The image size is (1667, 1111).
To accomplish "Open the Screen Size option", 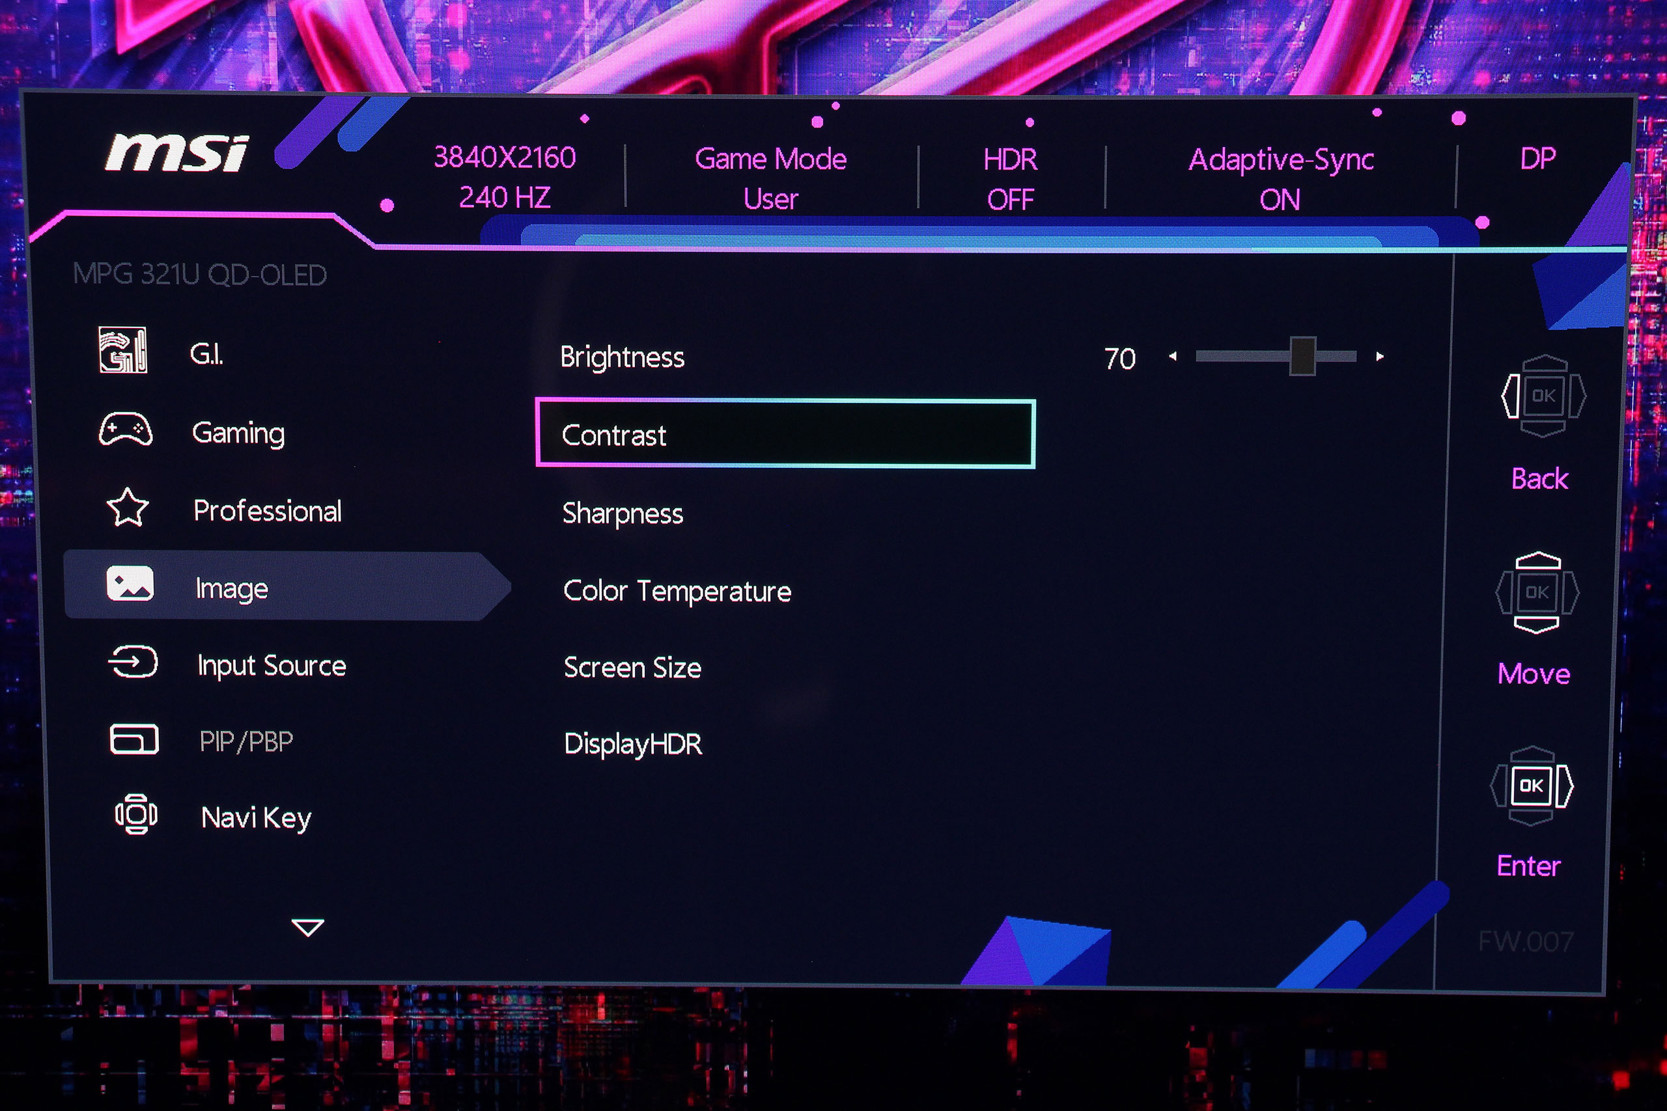I will (632, 668).
